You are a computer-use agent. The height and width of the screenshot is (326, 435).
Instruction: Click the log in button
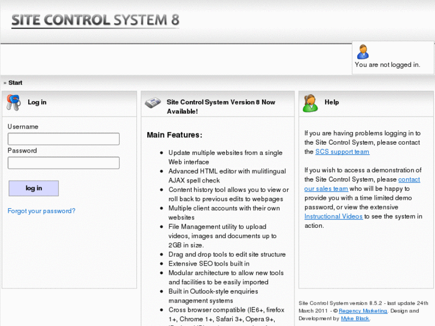point(34,188)
